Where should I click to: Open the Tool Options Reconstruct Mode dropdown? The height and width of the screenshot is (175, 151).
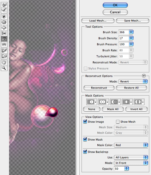133,62
